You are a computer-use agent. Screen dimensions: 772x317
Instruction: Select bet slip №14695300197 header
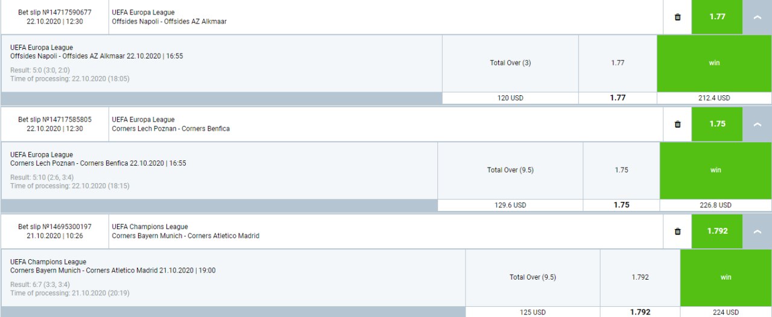pyautogui.click(x=55, y=231)
